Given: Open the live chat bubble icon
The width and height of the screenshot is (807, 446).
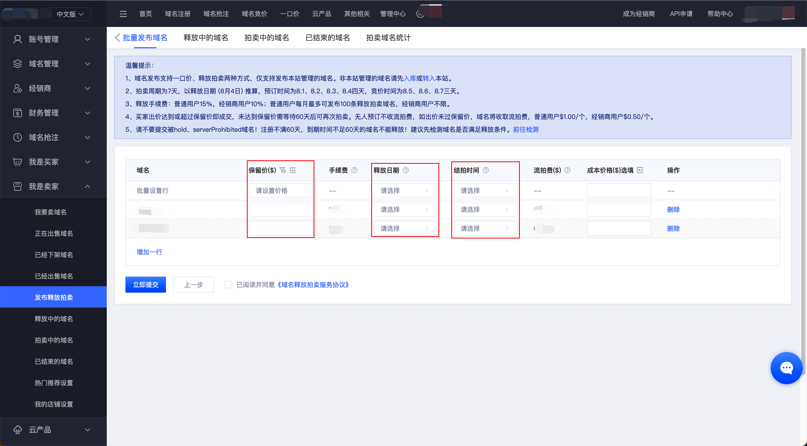Looking at the screenshot, I should (x=786, y=368).
